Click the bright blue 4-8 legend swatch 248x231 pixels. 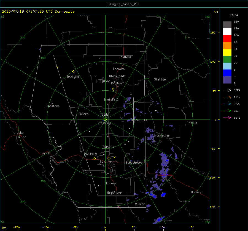coord(227,73)
